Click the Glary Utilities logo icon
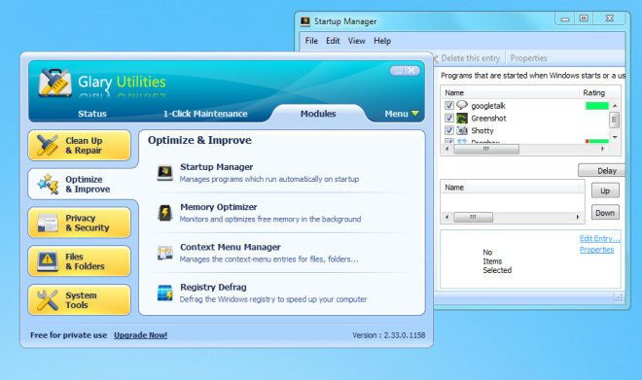Image resolution: width=642 pixels, height=380 pixels. point(54,83)
